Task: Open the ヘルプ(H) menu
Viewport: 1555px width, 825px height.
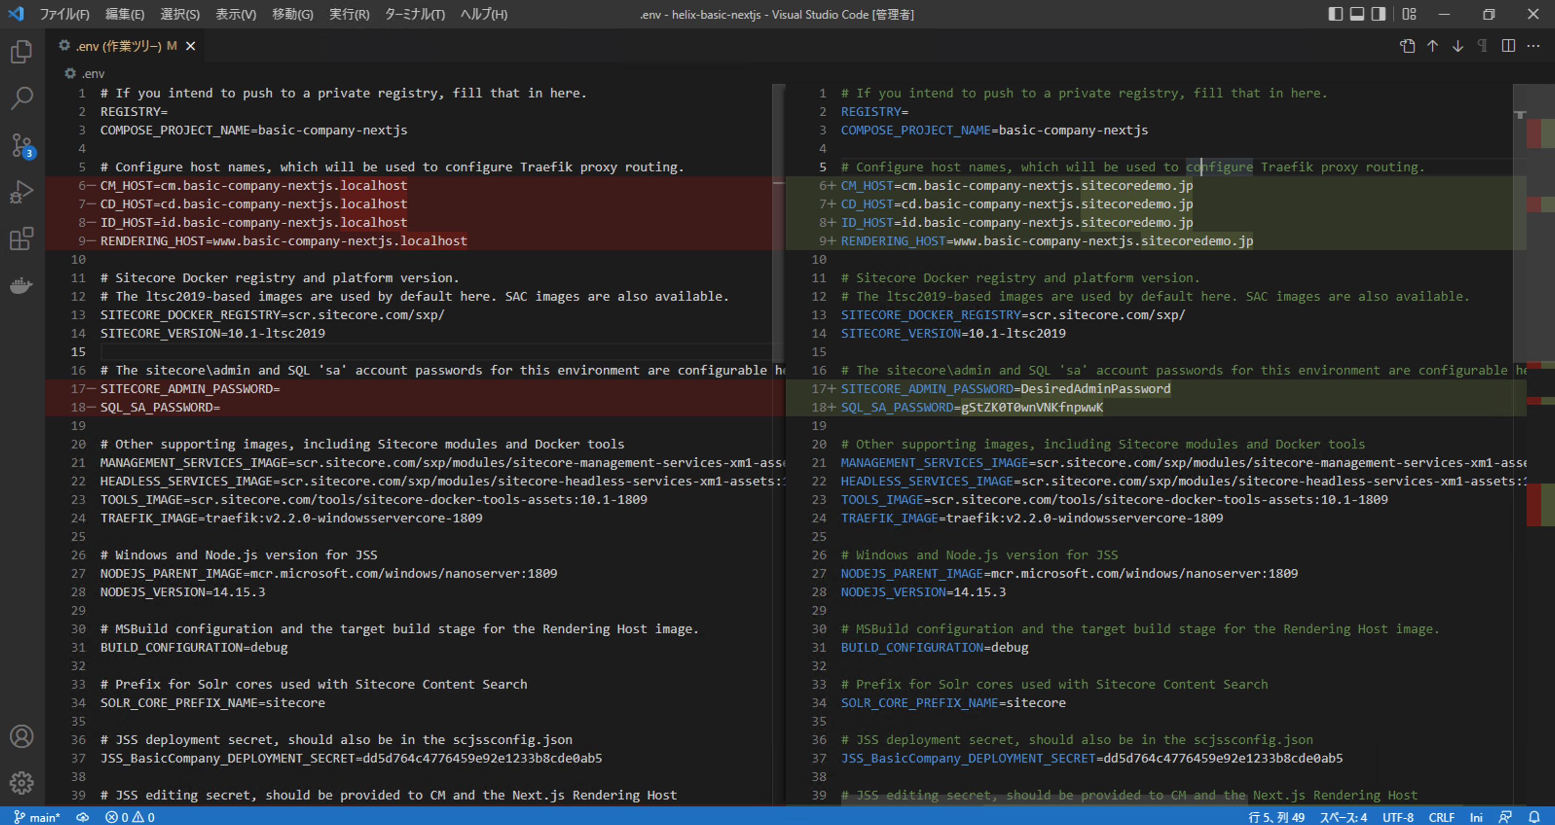Action: tap(484, 14)
